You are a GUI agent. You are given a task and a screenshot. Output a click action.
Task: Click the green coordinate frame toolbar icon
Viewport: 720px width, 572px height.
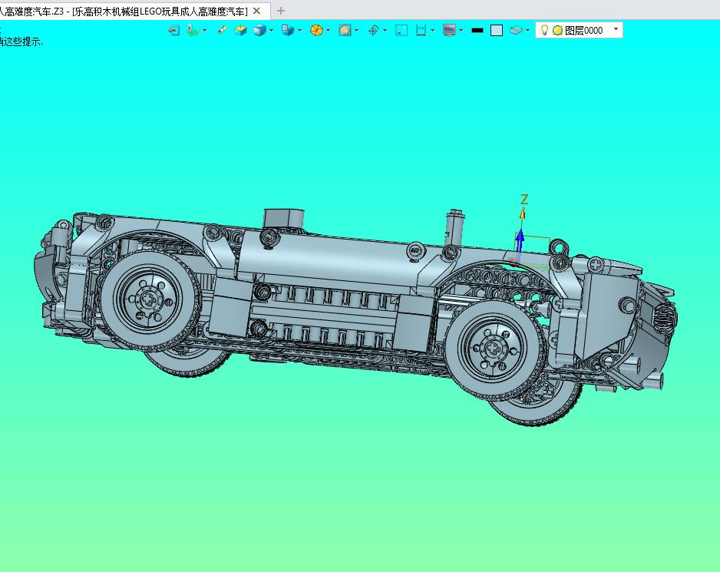click(x=193, y=30)
